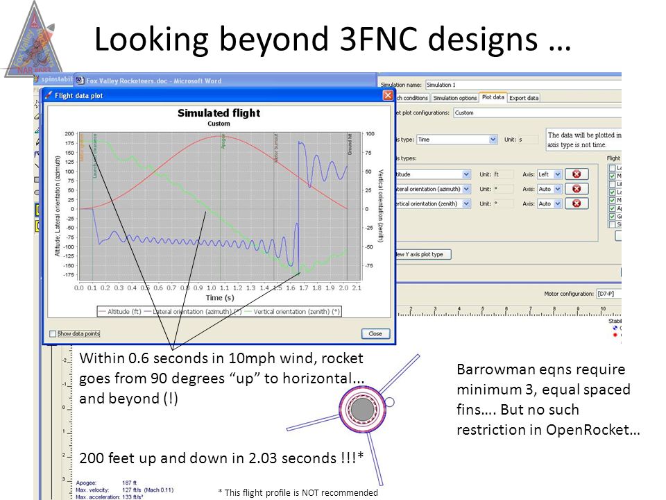Uncheck the Ground hit flight event checkbox
This screenshot has width=666, height=500.
[x=612, y=217]
